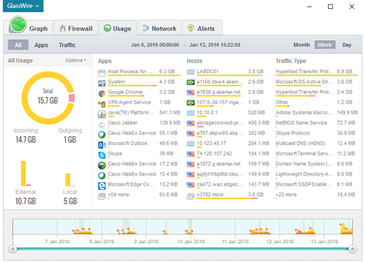This screenshot has width=365, height=263.
Task: Click the Microsoft Outlook icon
Action: coord(102,145)
